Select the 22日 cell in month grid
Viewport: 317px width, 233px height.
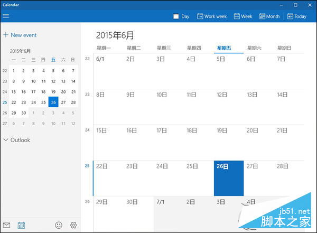coord(108,179)
